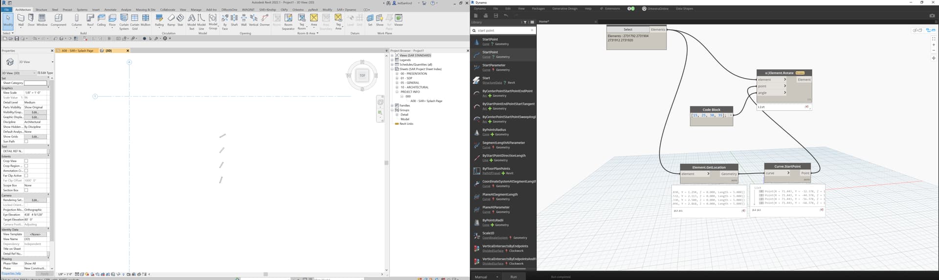Open Dynamo run mode Manual dropdown
The image size is (939, 280).
point(486,277)
